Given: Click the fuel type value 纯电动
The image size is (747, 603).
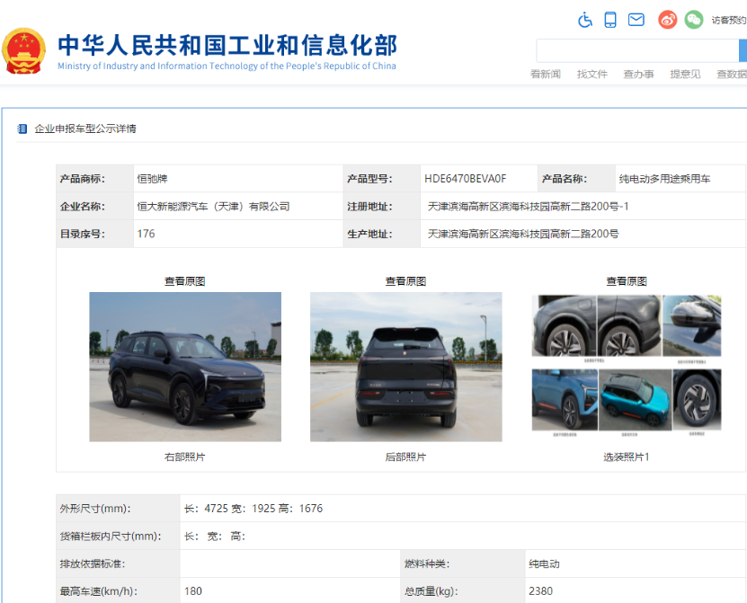Looking at the screenshot, I should [x=544, y=564].
